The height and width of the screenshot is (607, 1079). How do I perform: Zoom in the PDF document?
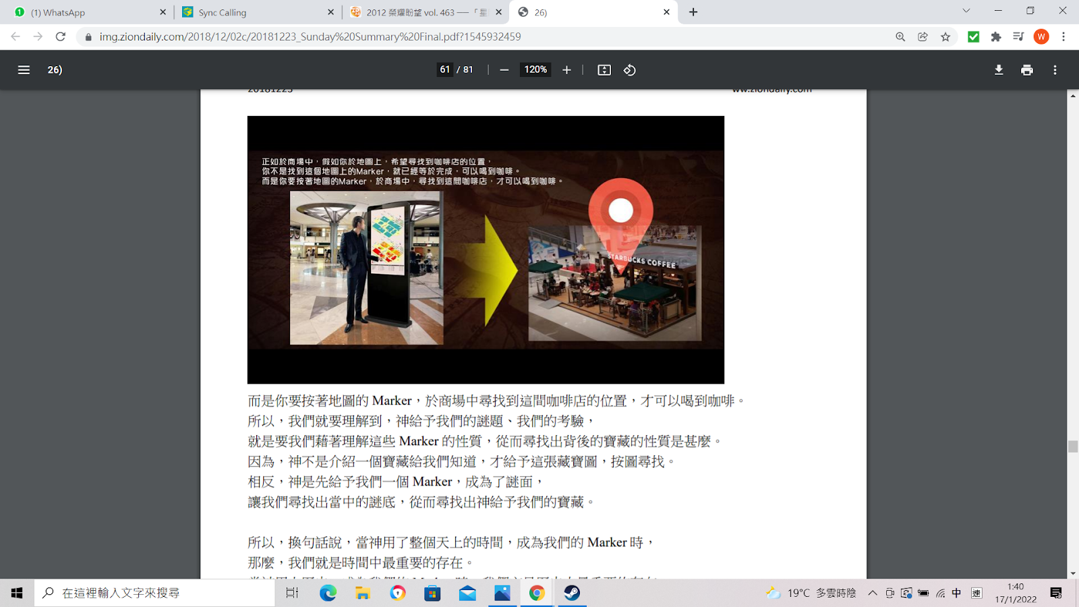566,69
